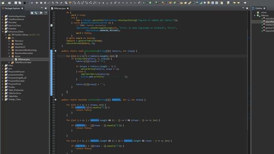Click the Forward navigation arrow icon
The height and width of the screenshot is (154, 274).
pos(245,3)
